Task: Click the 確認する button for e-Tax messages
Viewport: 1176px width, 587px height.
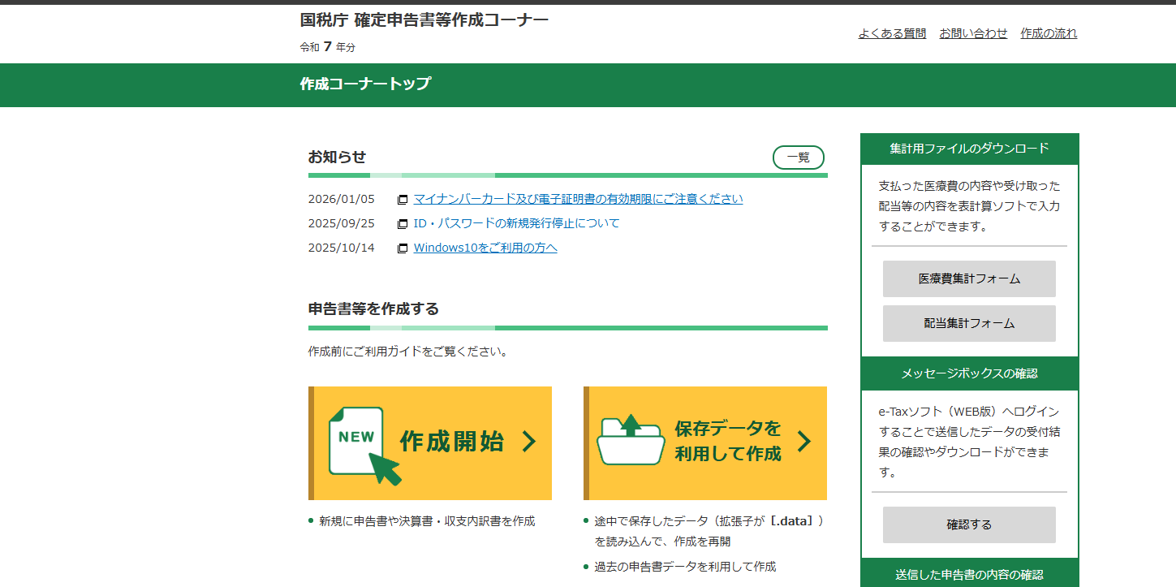Action: [x=968, y=524]
